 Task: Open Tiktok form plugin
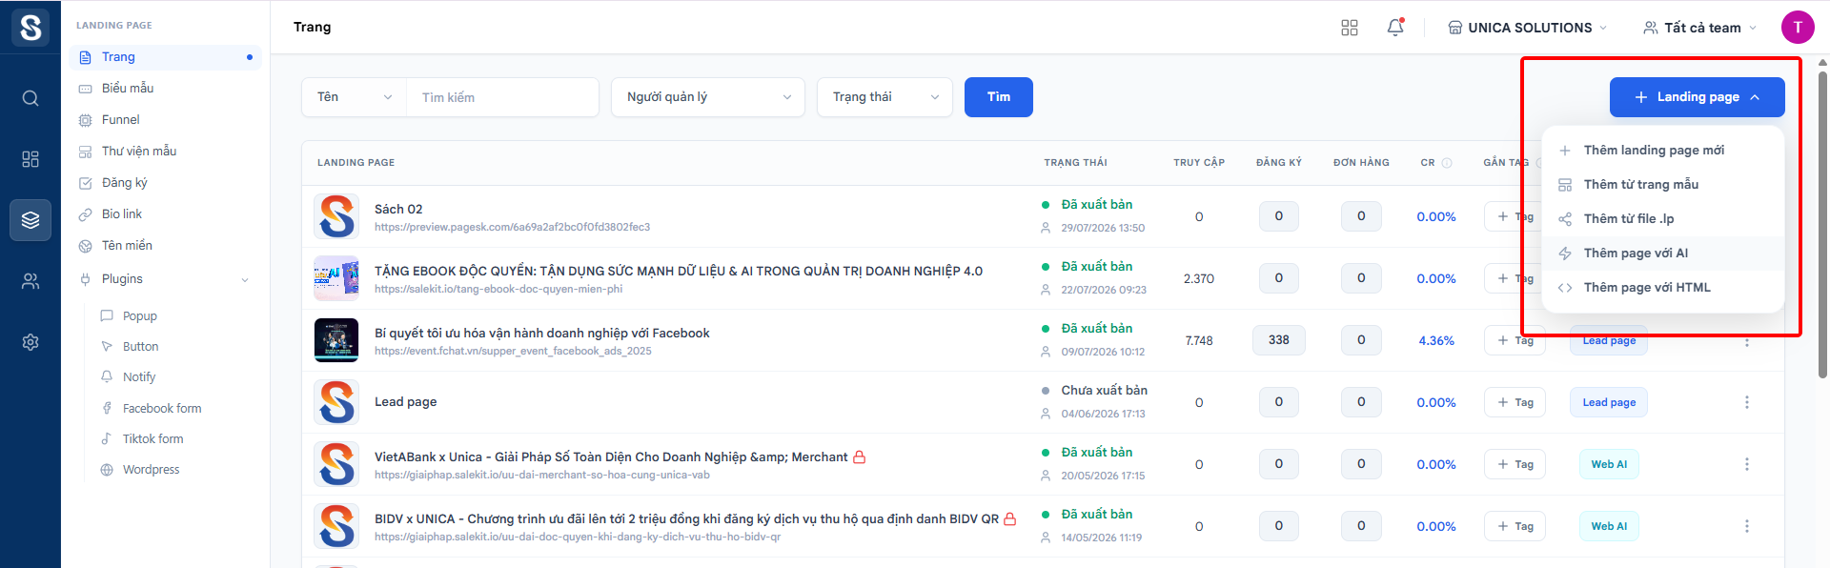(x=152, y=438)
